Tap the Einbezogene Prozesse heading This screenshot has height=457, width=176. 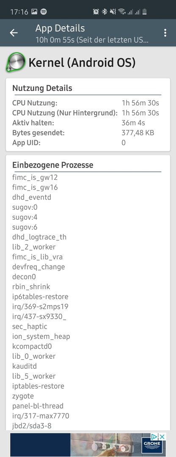click(x=53, y=165)
